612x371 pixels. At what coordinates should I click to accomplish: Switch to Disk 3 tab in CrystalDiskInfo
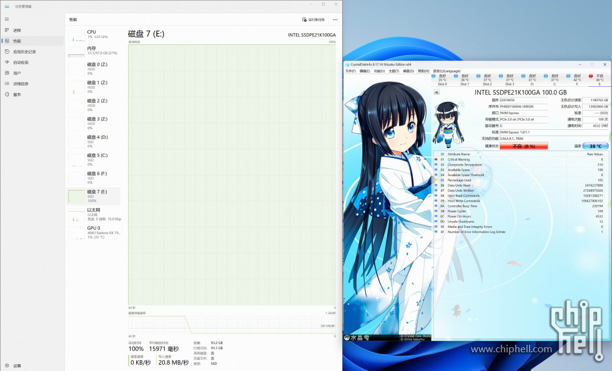pyautogui.click(x=510, y=80)
